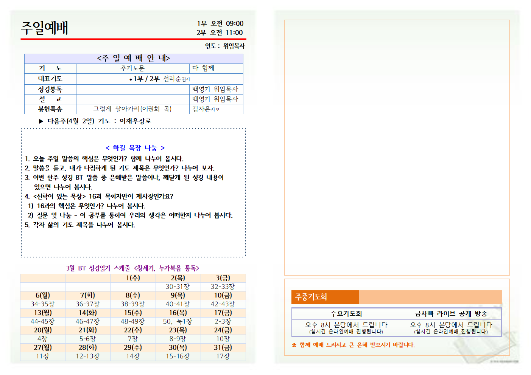The height and width of the screenshot is (375, 531).
Task: Click the 봉헌특송 row label
Action: pyautogui.click(x=50, y=109)
